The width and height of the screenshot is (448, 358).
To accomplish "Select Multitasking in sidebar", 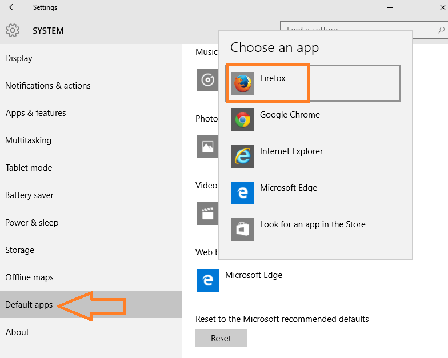I will [x=91, y=140].
